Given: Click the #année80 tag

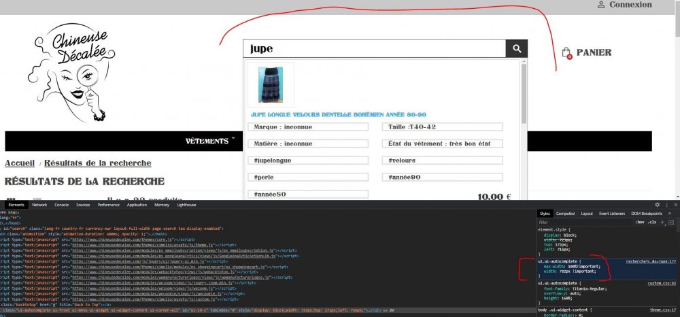Looking at the screenshot, I should click(x=308, y=195).
